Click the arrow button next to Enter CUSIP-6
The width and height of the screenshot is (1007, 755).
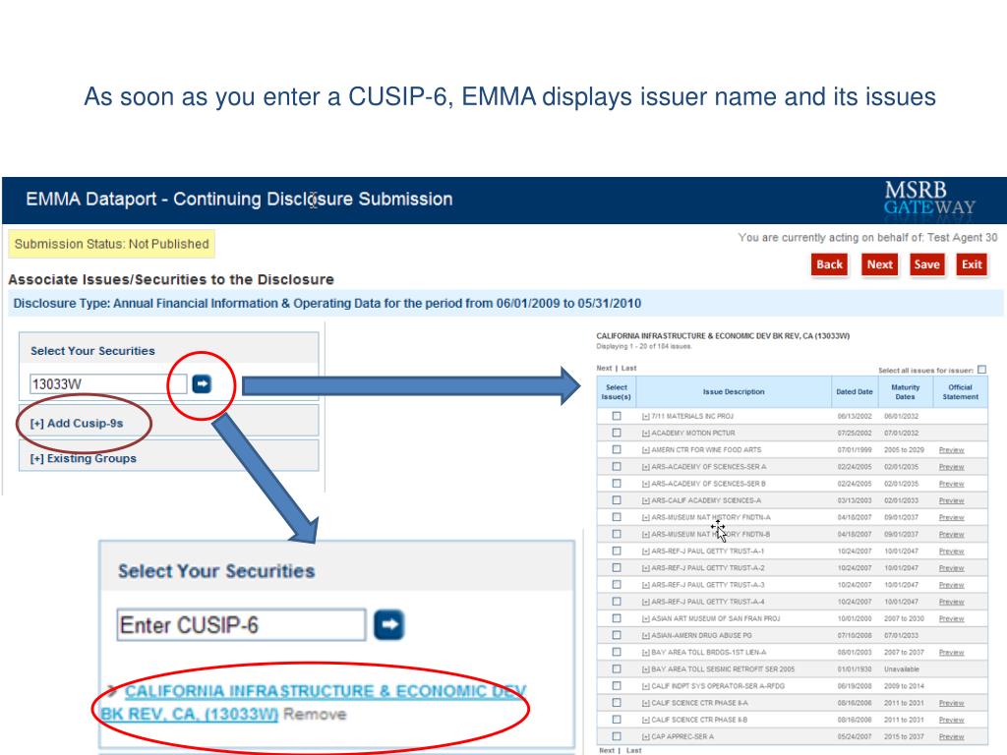tap(389, 624)
